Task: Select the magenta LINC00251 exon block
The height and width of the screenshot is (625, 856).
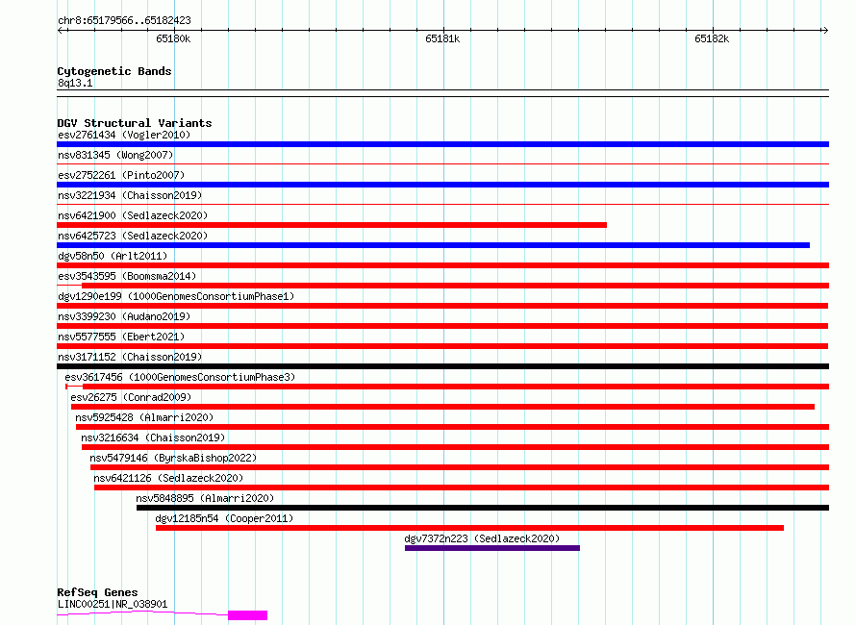Action: point(248,615)
